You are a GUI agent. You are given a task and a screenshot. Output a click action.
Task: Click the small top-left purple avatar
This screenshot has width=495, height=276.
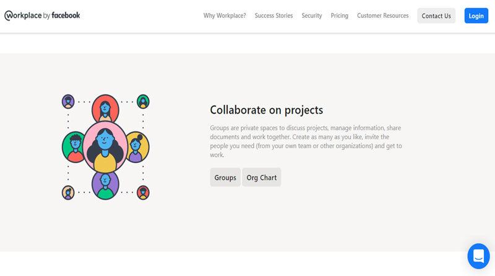pyautogui.click(x=68, y=101)
